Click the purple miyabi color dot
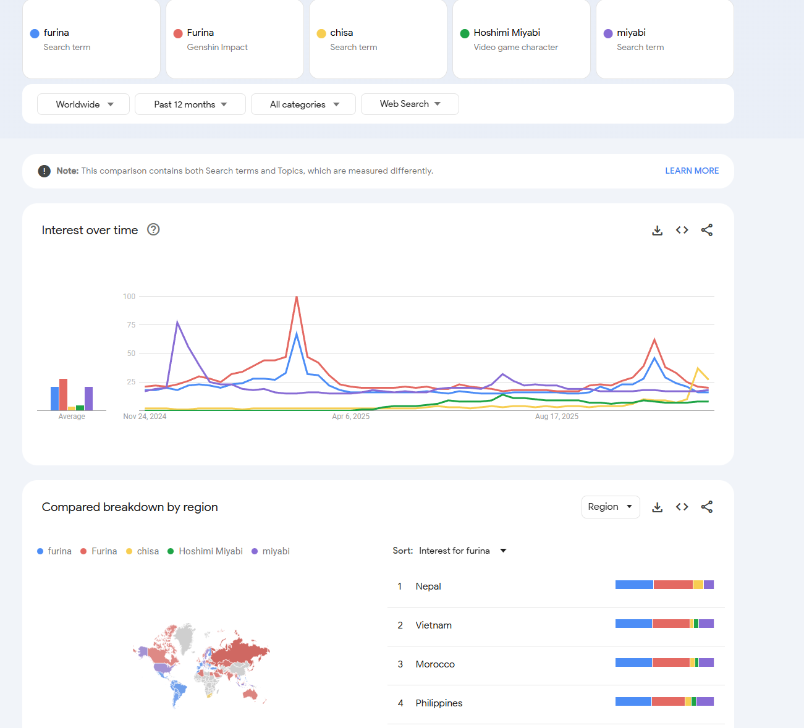Screen dimensions: 804x728 [608, 33]
